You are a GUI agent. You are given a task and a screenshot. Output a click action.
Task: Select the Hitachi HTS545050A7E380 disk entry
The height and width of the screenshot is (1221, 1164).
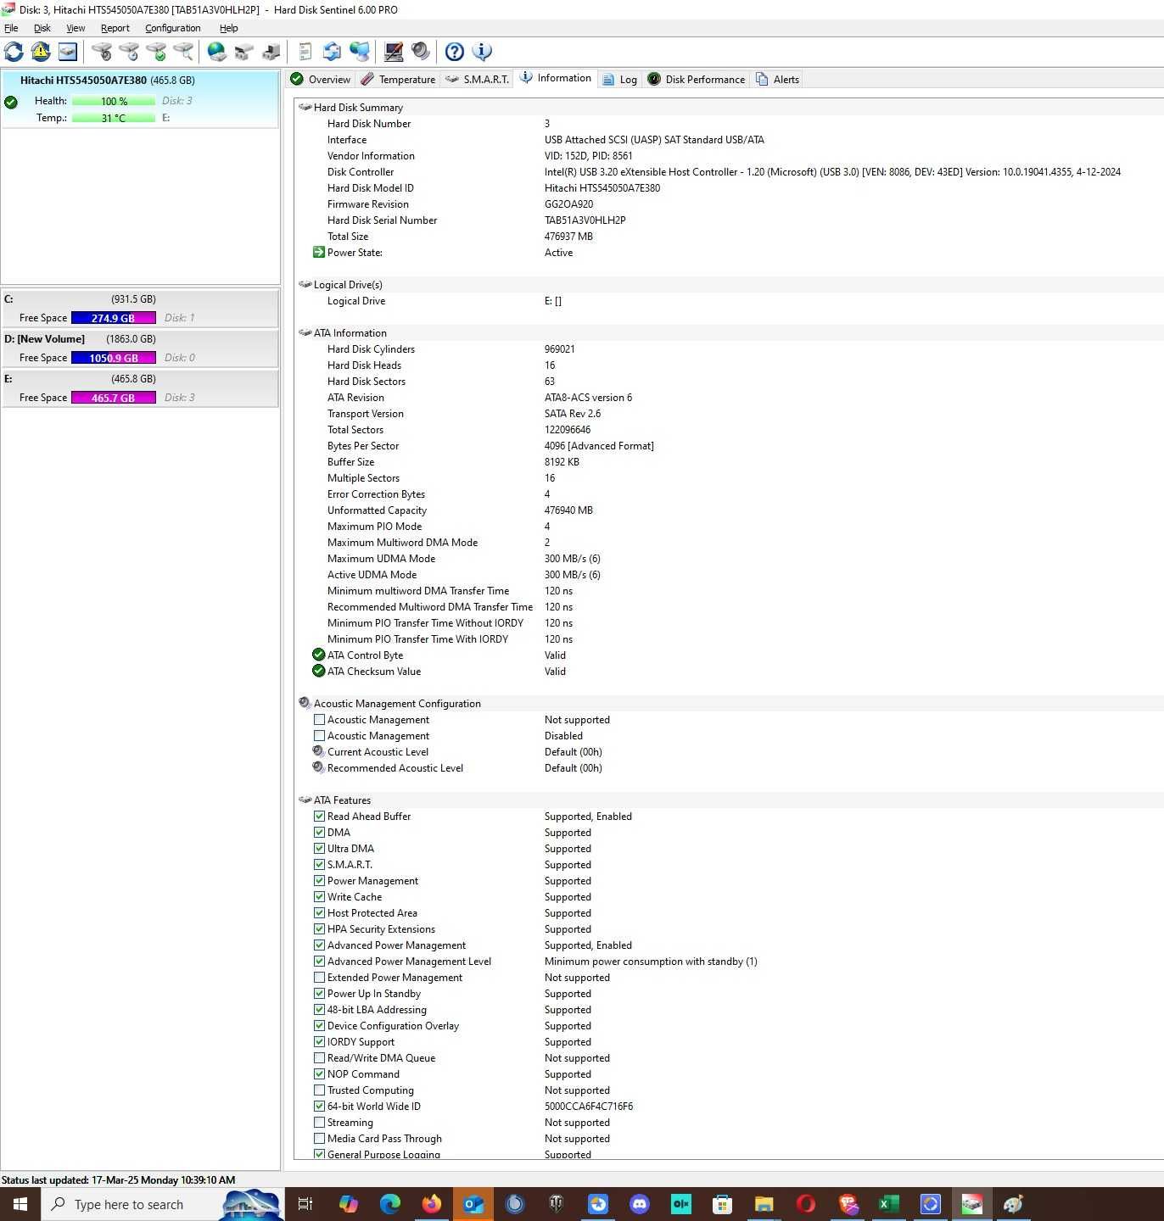click(x=140, y=99)
